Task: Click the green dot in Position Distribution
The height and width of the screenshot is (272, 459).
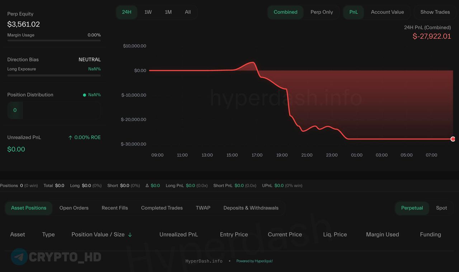Action: pyautogui.click(x=85, y=95)
